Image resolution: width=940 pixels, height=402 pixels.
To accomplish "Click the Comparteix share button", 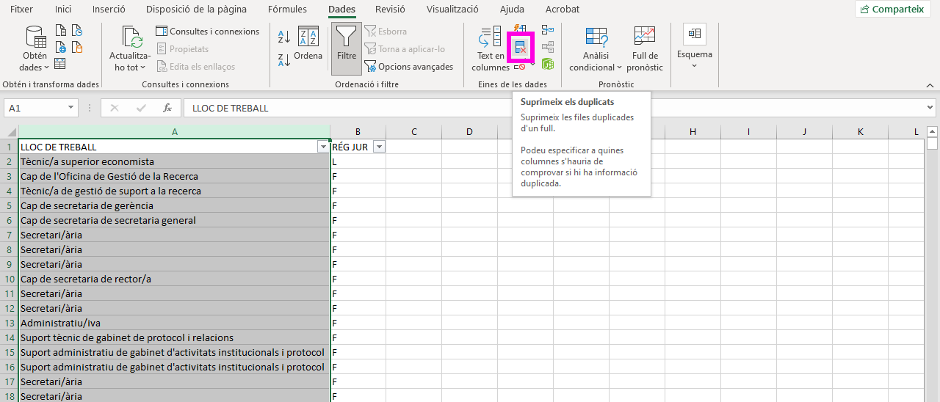I will point(893,10).
